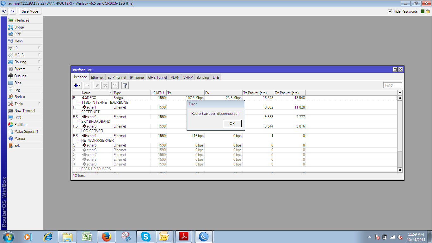Open Adobe Reader from the taskbar
Screen dimensions: 432x243
point(184,237)
